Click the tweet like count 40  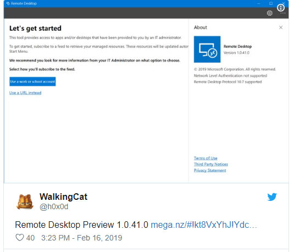pos(30,238)
